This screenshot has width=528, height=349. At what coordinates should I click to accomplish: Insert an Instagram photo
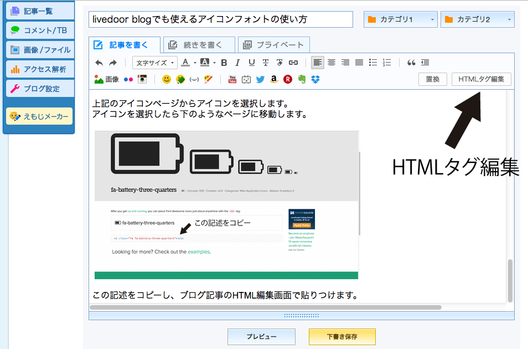coord(142,79)
